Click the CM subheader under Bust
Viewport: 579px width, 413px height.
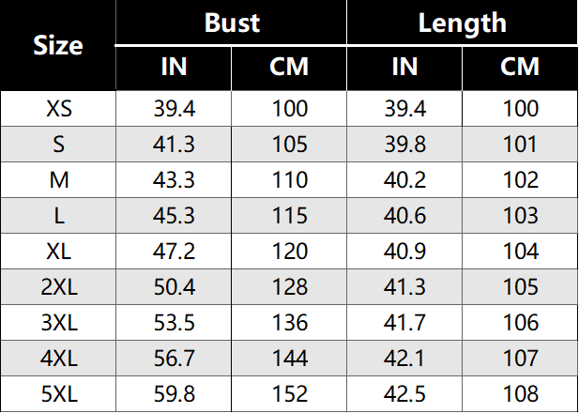point(289,67)
